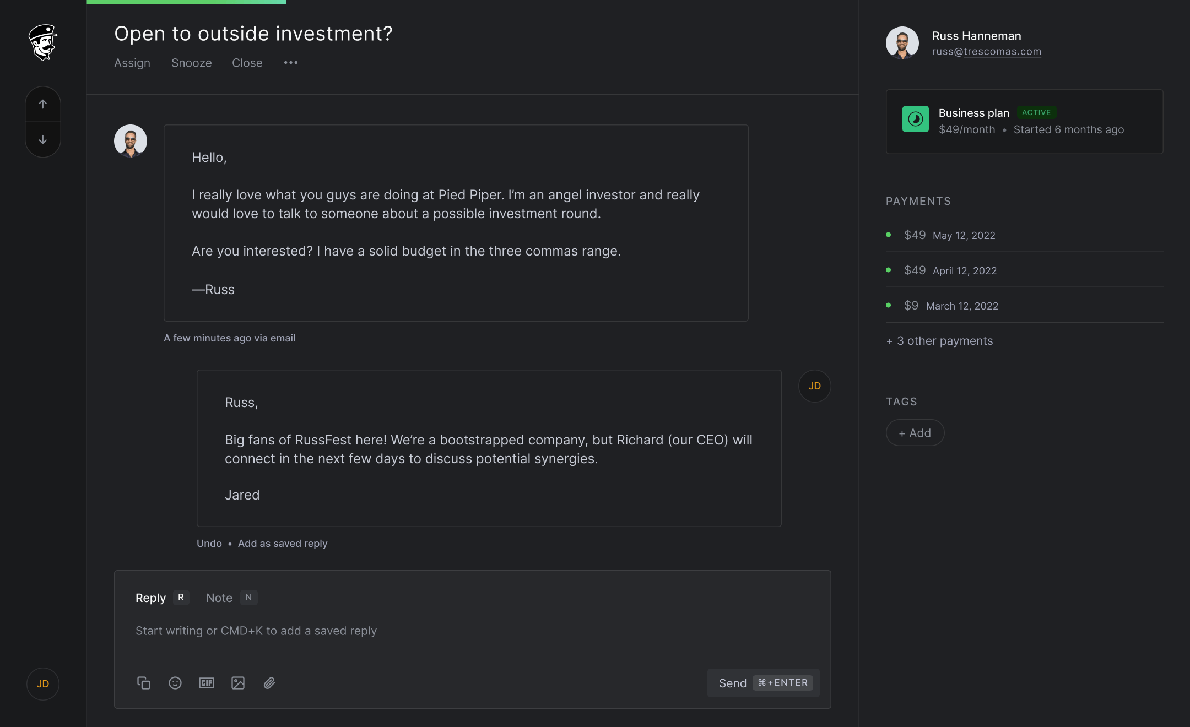Click the up arrow for previous conversation
Screen dimensions: 1190x727
pyautogui.click(x=43, y=104)
